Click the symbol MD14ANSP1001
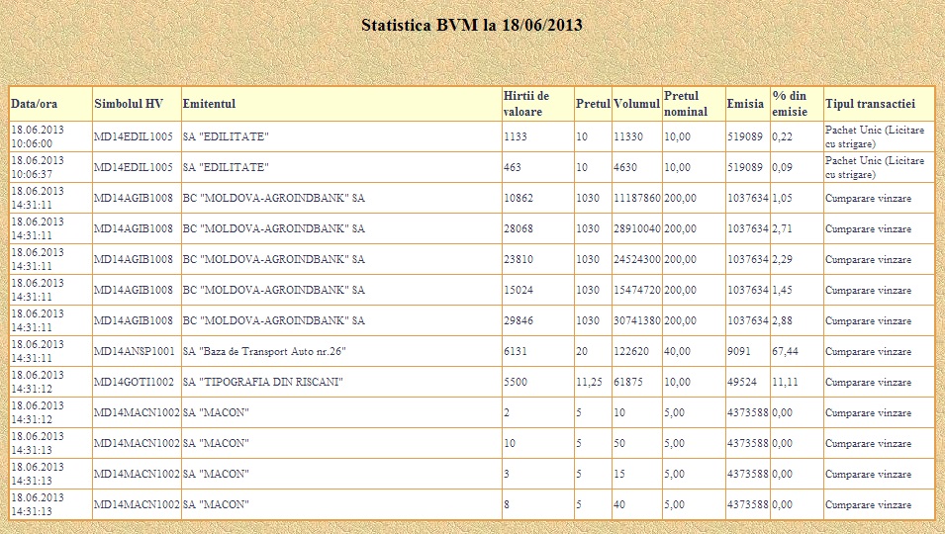 pyautogui.click(x=135, y=352)
